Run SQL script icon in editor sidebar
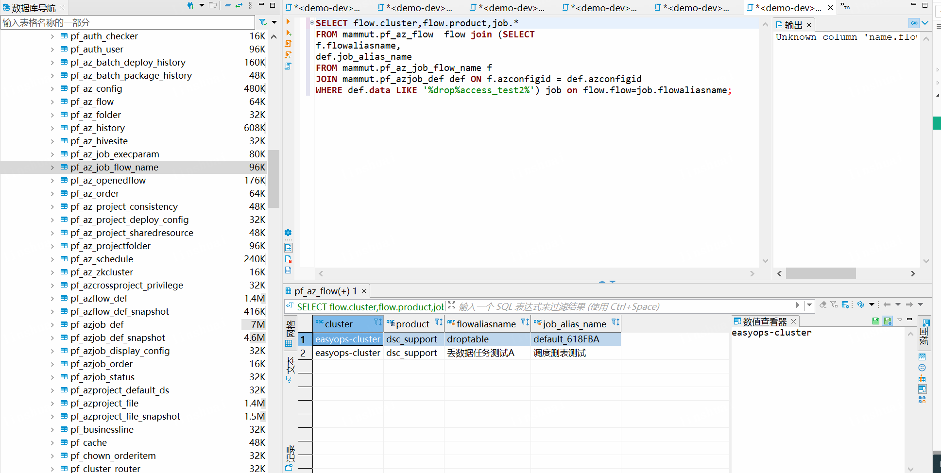This screenshot has width=941, height=473. tap(288, 44)
